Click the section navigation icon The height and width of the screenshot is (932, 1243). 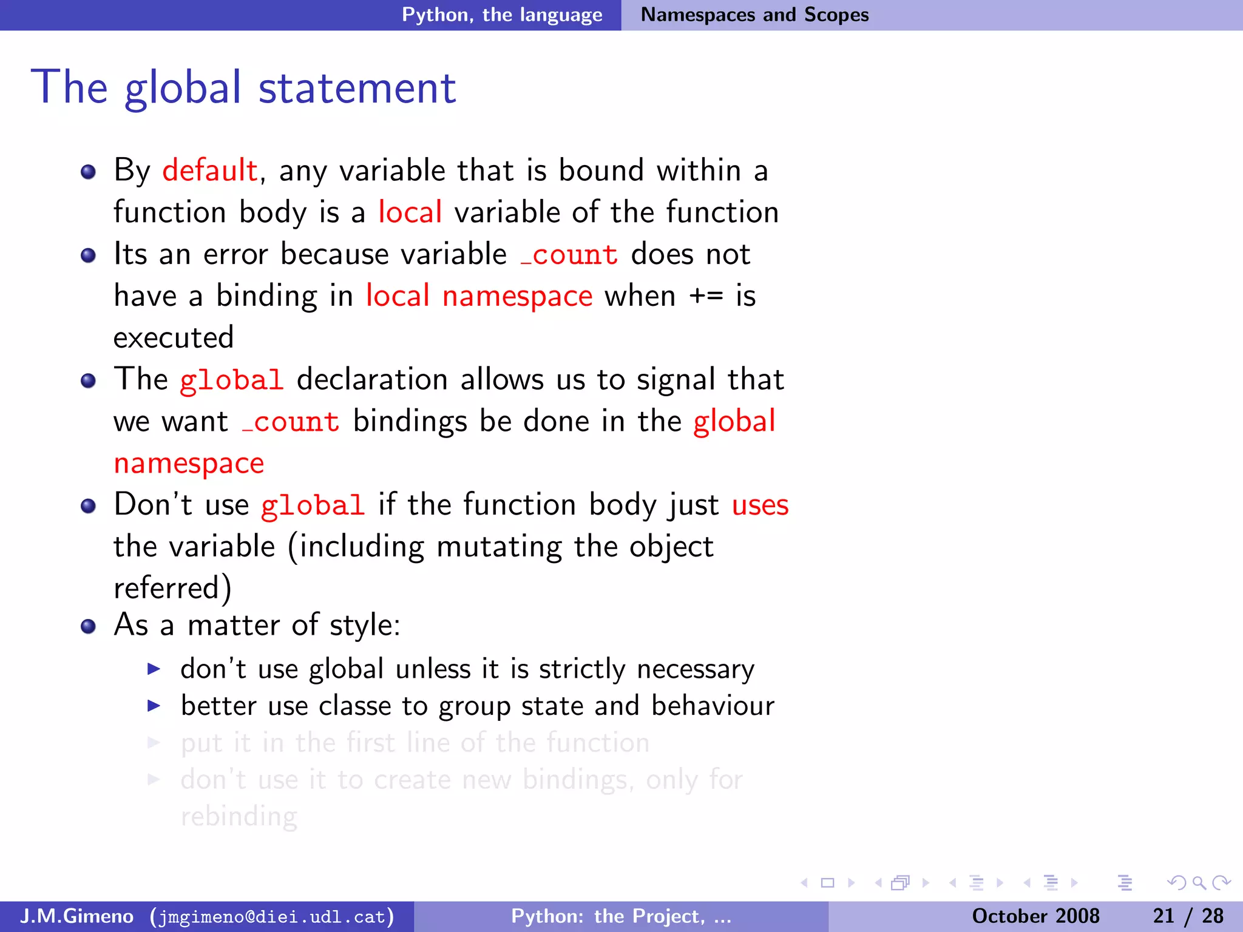[1051, 883]
